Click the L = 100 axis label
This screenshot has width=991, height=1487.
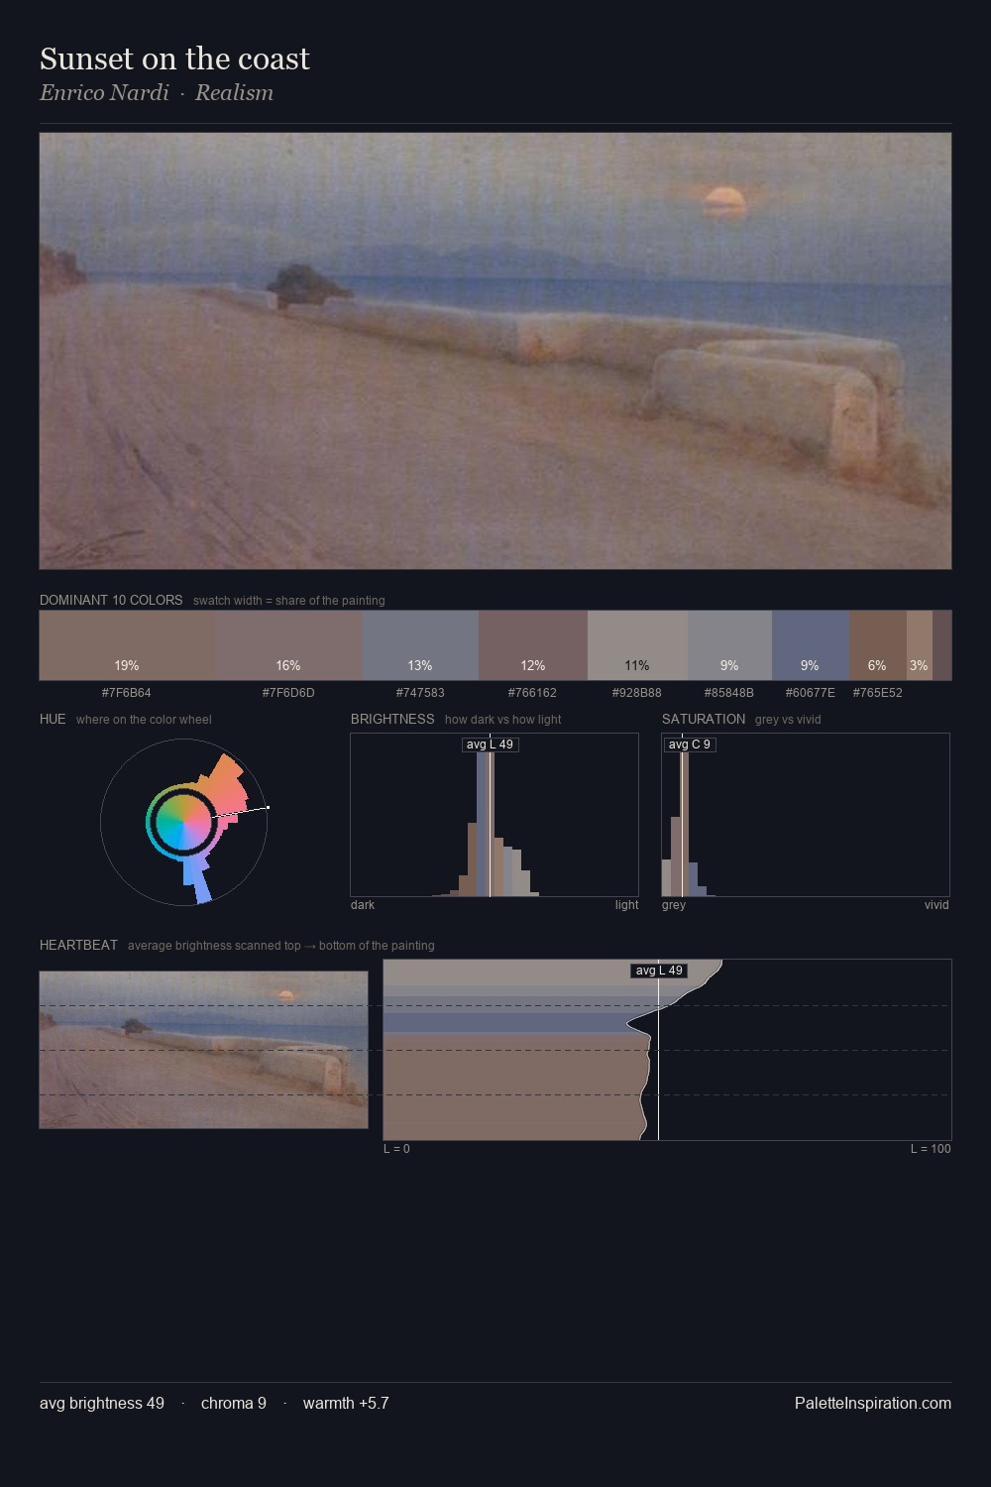(931, 1149)
